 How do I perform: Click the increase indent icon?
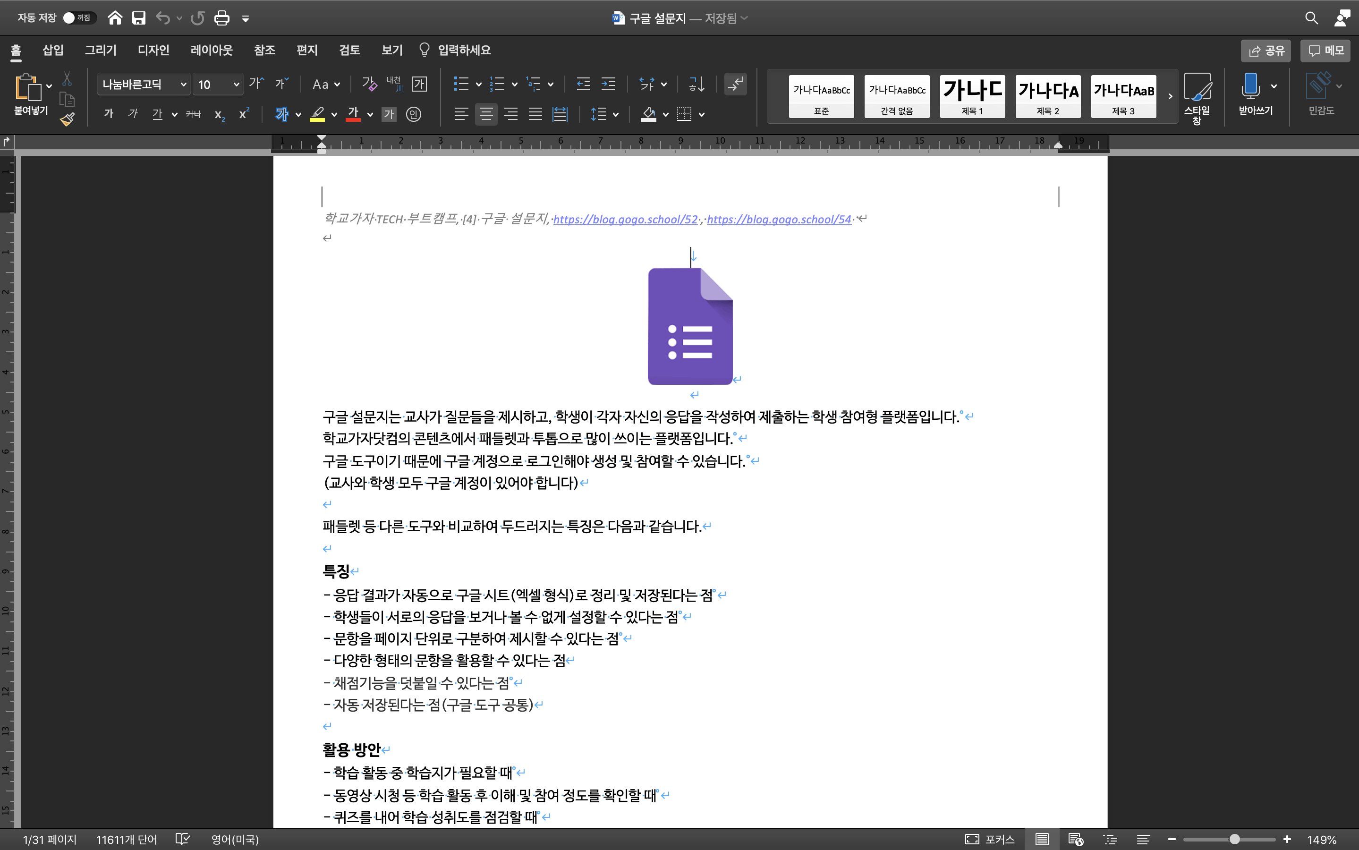(x=608, y=85)
